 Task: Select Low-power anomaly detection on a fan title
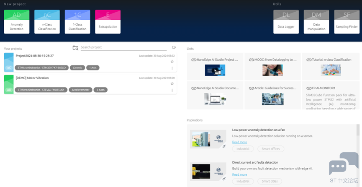point(258,130)
